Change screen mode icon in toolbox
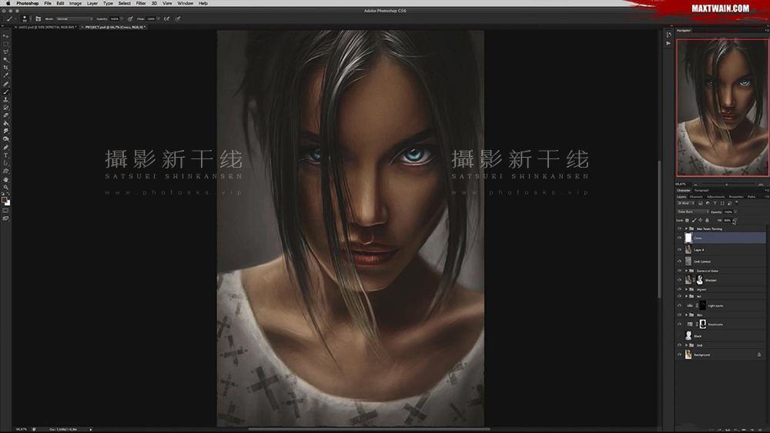The height and width of the screenshot is (433, 770). tap(5, 218)
